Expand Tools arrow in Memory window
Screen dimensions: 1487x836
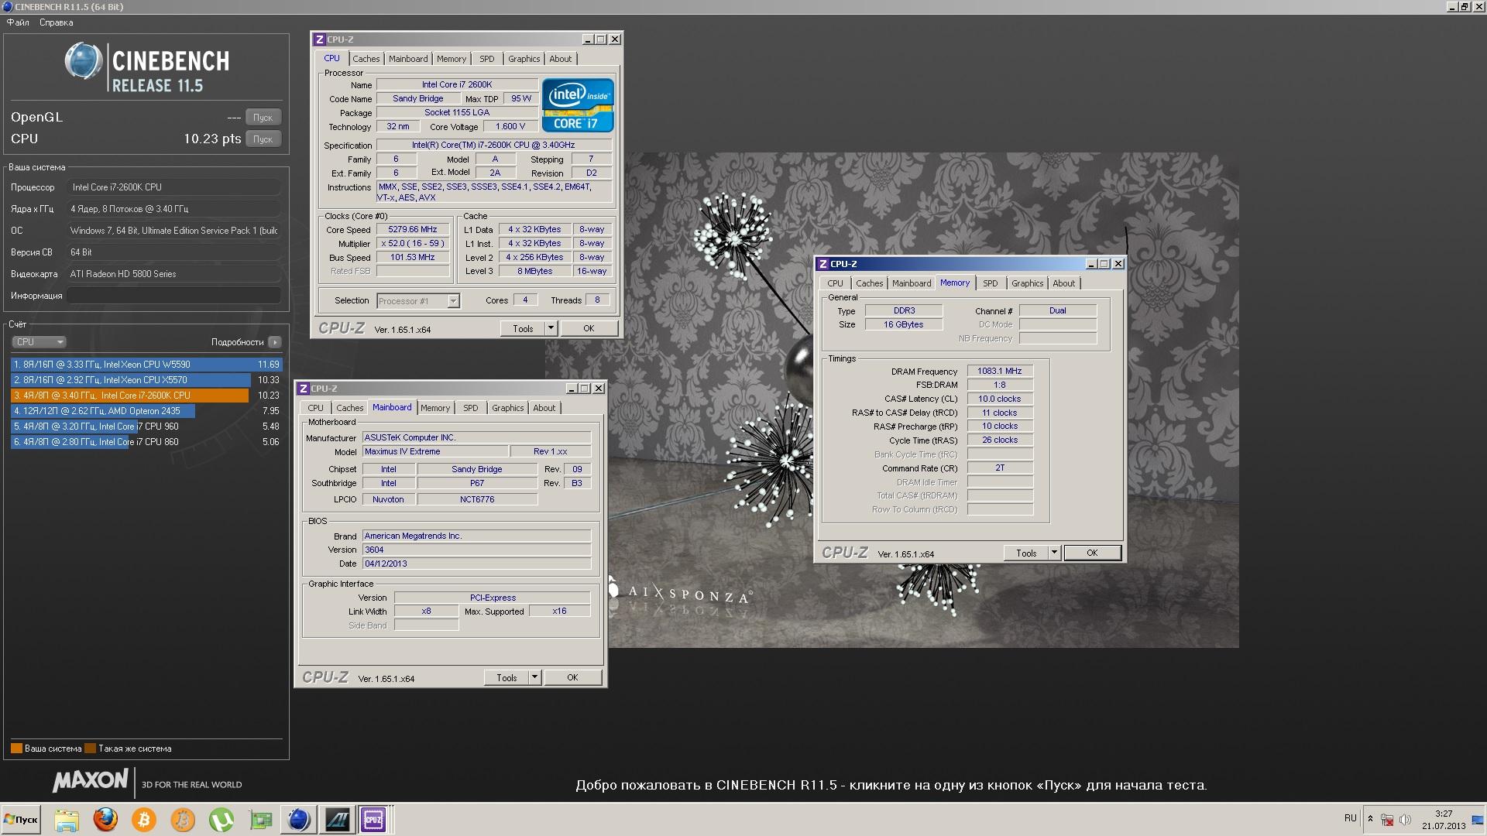(x=1054, y=553)
